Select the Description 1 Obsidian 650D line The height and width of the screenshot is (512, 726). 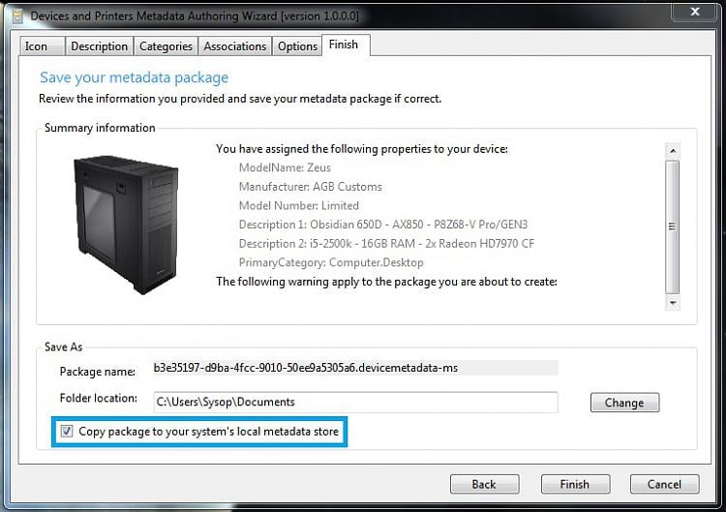383,225
